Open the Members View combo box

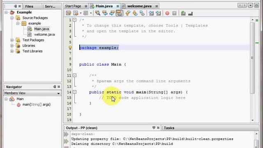tap(32, 93)
